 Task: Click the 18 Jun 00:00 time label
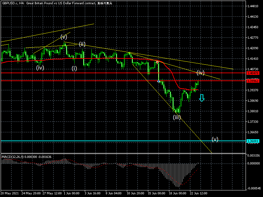[178, 193]
